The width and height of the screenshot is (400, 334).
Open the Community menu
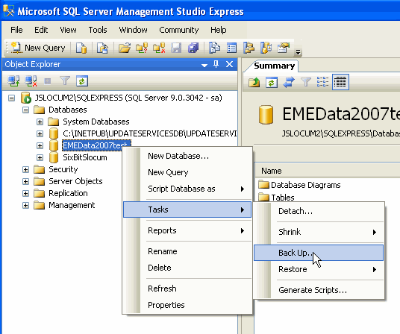coord(179,30)
